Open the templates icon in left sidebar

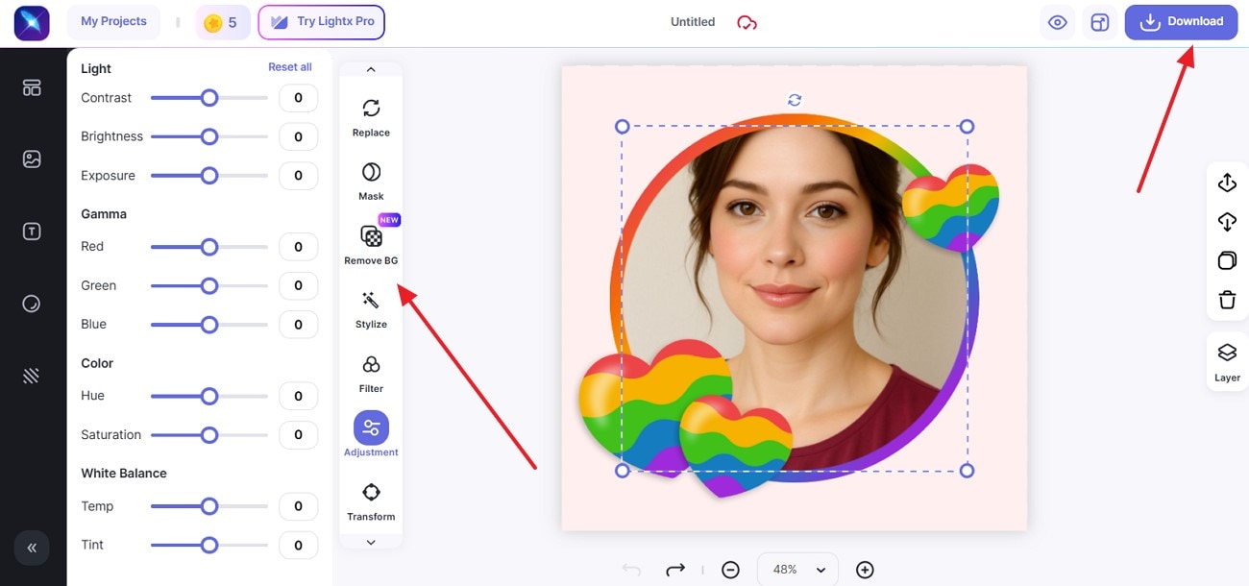[32, 87]
